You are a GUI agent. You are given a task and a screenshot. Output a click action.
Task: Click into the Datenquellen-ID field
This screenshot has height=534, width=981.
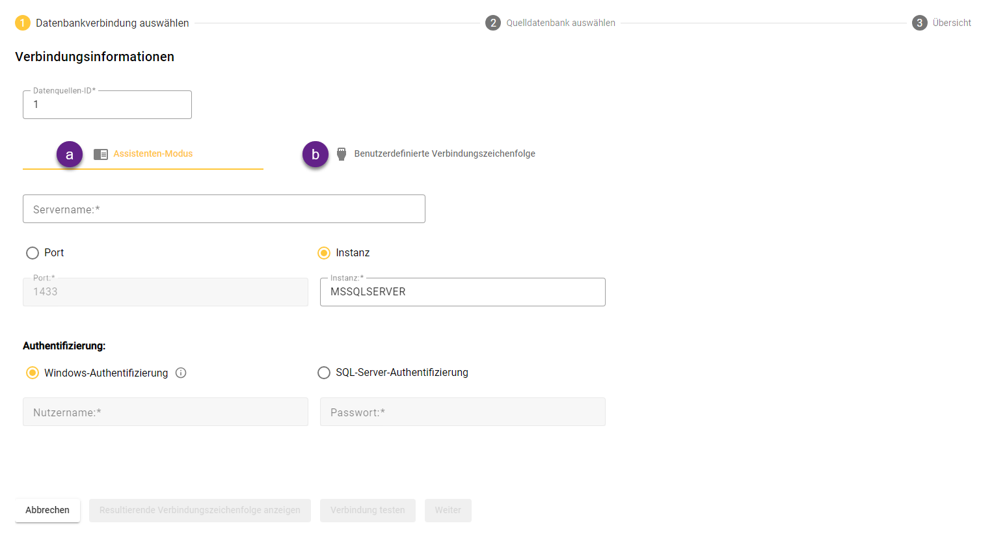107,105
